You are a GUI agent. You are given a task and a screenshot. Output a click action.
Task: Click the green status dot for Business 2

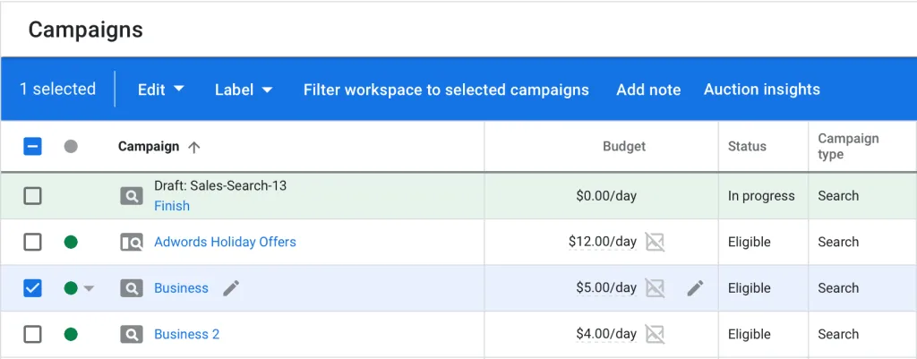coord(71,335)
